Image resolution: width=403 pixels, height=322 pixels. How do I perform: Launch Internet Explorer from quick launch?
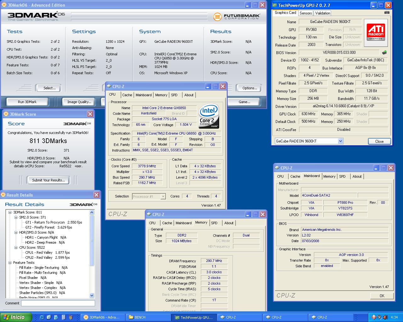(x=42, y=317)
